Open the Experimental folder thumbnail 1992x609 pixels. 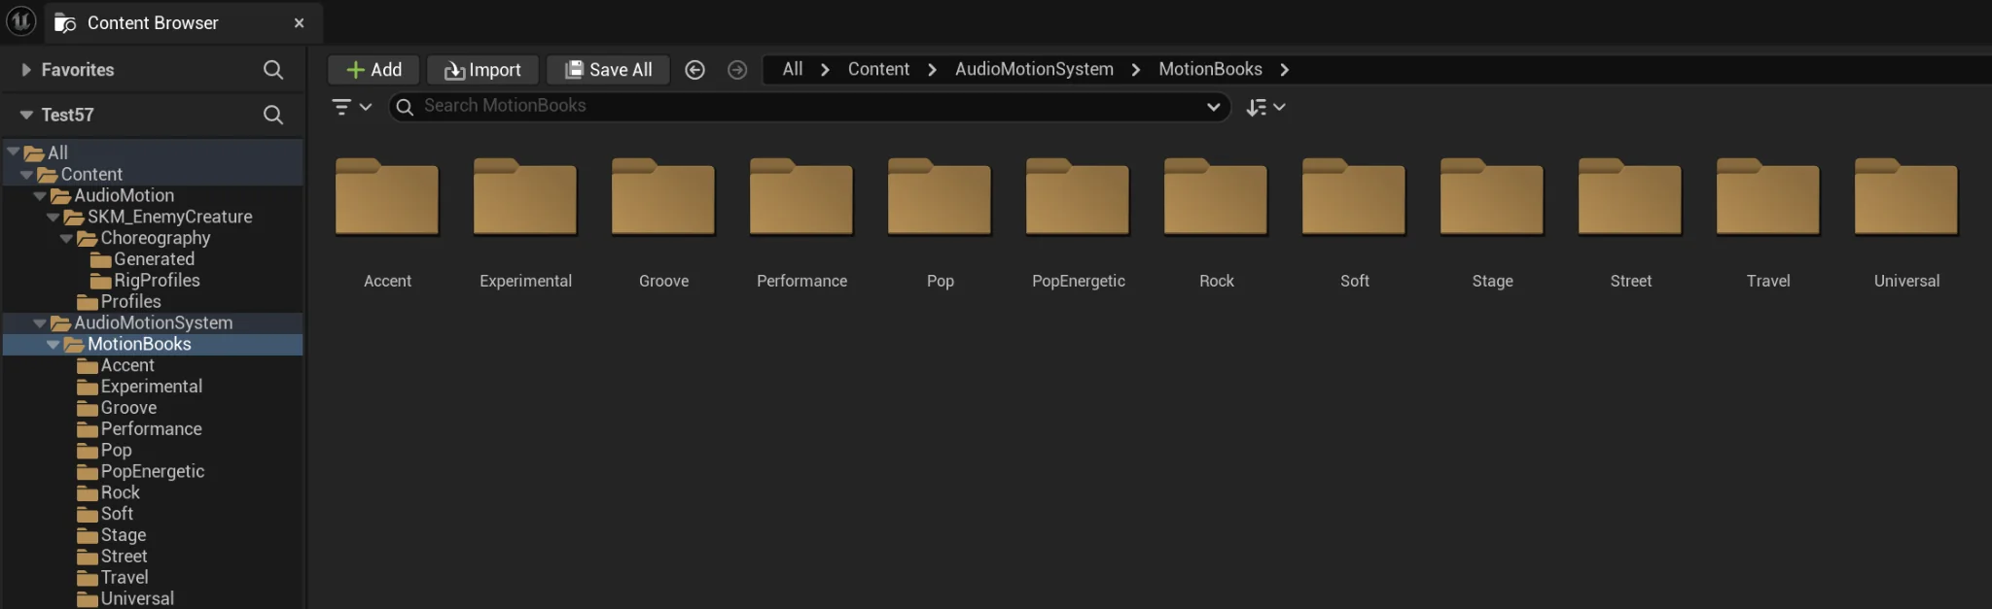click(525, 197)
